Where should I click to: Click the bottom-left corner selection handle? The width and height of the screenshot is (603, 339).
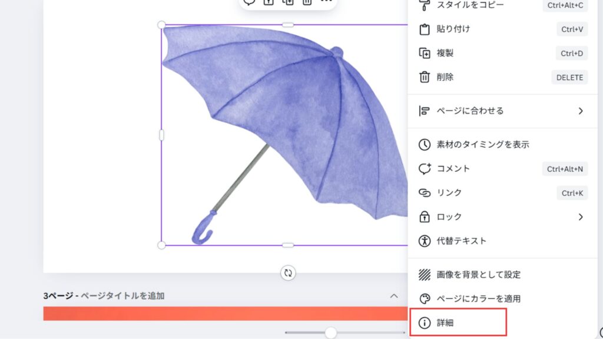pos(161,245)
